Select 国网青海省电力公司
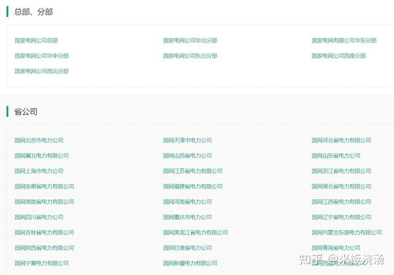This screenshot has height=275, width=394. tap(336, 247)
